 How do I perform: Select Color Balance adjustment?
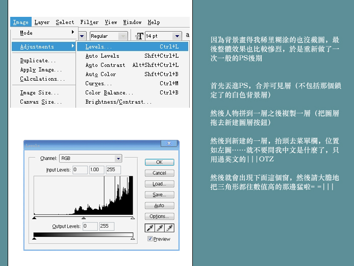click(133, 92)
